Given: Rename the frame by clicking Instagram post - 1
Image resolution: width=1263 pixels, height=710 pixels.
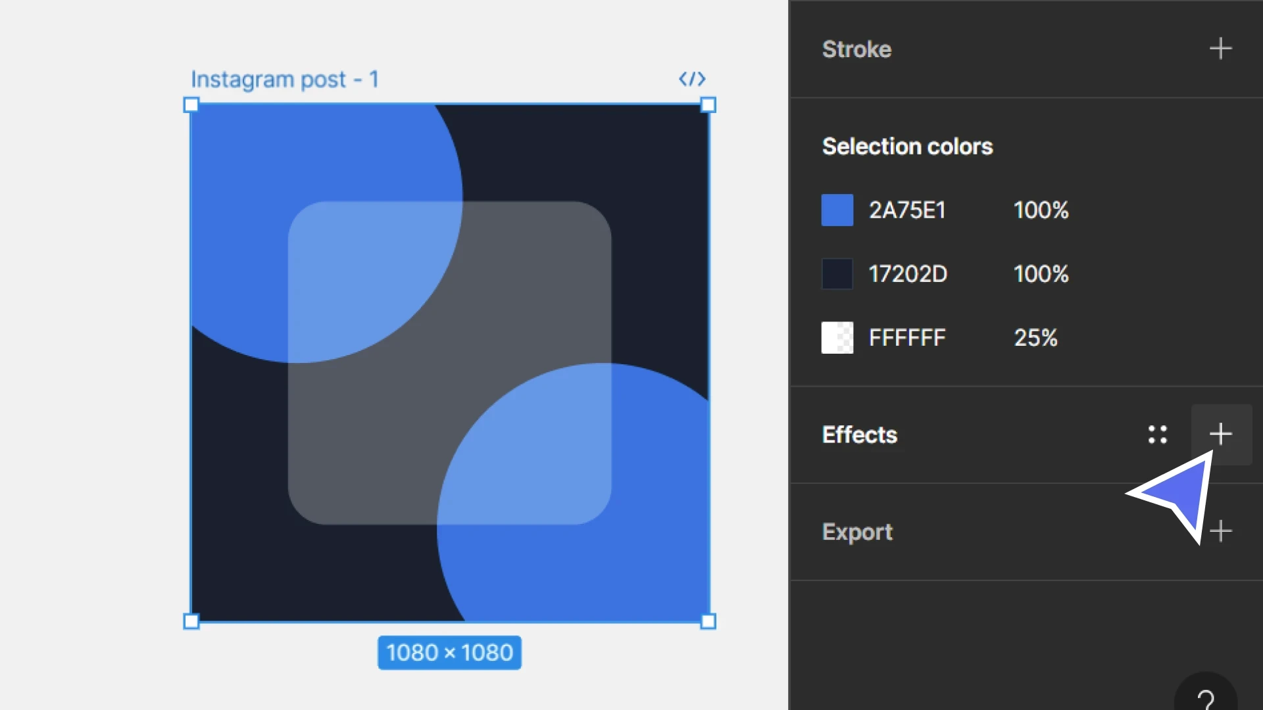Looking at the screenshot, I should point(285,79).
